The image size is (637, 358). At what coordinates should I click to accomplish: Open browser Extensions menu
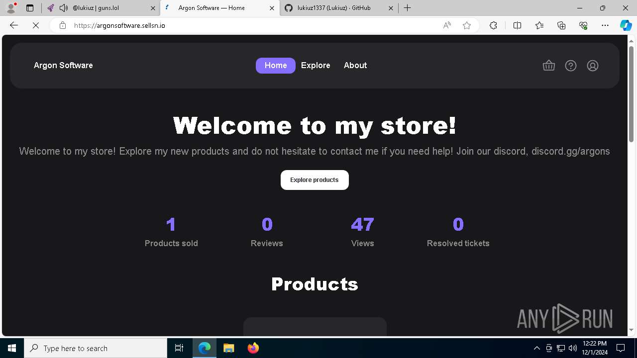pos(493,25)
